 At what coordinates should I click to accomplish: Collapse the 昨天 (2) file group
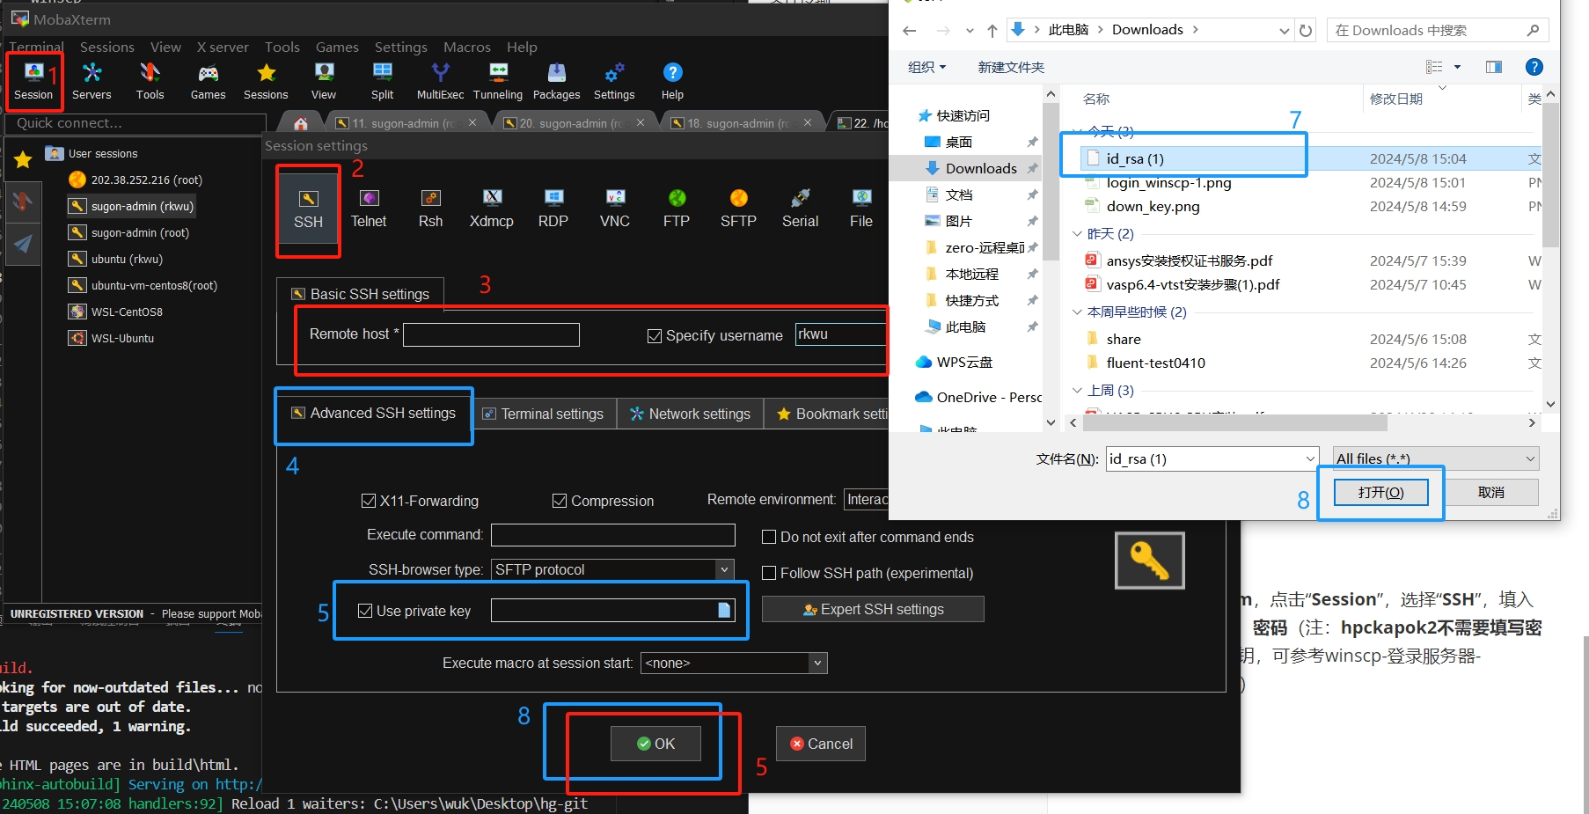1077,234
